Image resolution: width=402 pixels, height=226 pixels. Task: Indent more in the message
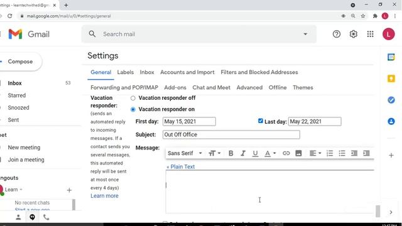(366, 153)
